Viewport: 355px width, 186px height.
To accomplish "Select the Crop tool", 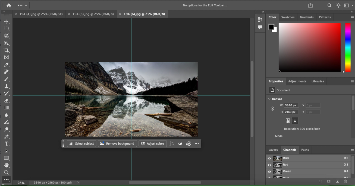I will pos(6,50).
